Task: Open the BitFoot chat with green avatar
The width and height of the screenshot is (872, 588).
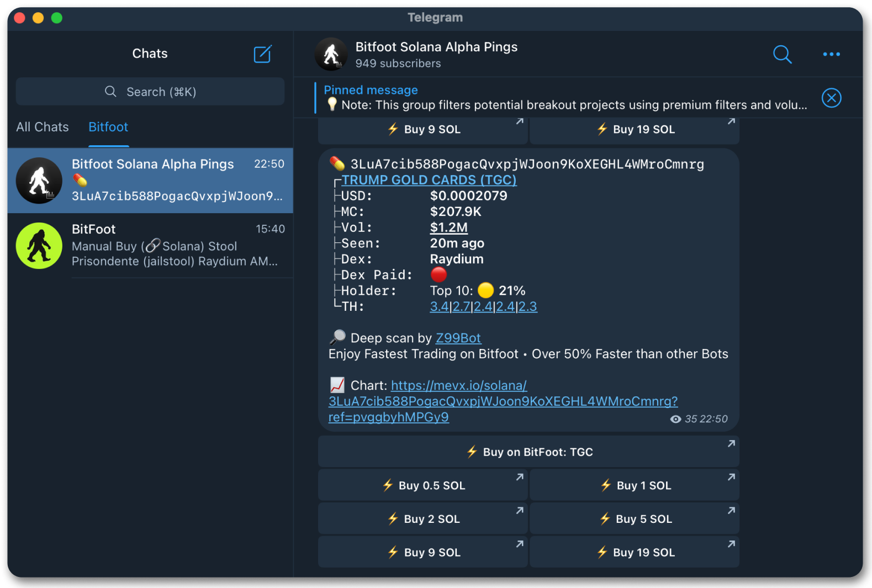Action: pos(150,246)
